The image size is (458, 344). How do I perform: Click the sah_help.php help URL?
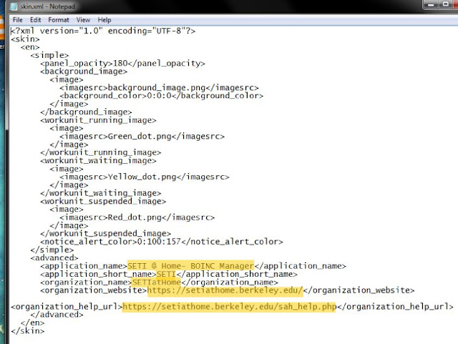[229, 307]
